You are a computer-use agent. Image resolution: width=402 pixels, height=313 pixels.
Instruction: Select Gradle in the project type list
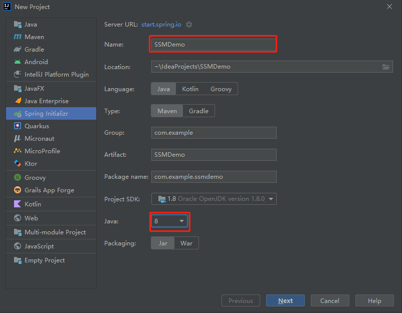click(51, 49)
